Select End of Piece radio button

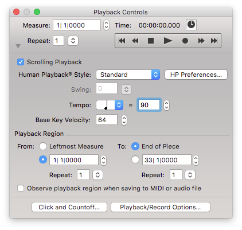click(x=135, y=146)
